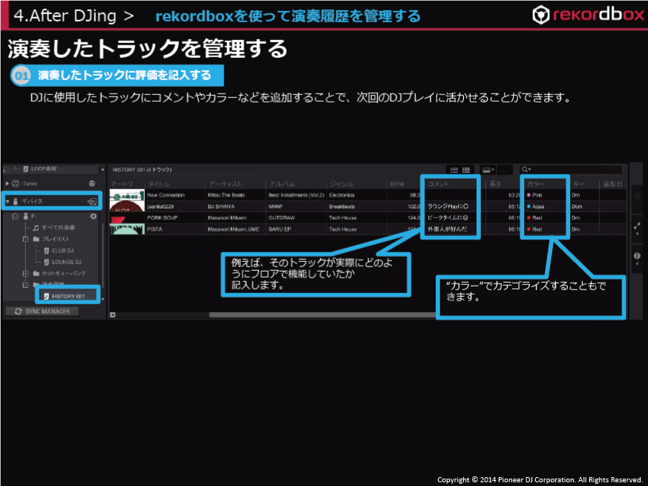Image resolution: width=648 pixels, height=486 pixels.
Task: Select the プレイリスト folder icon
Action: 36,239
